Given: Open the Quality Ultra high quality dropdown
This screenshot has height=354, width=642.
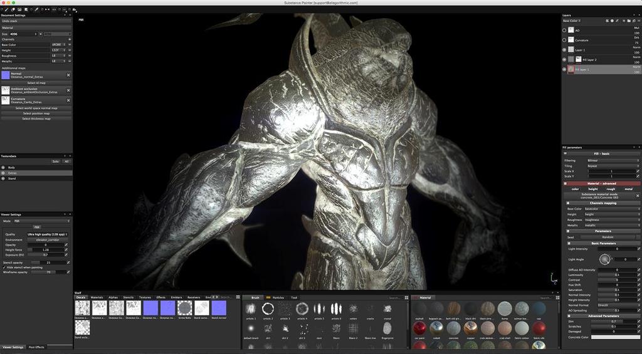Looking at the screenshot, I should [48, 234].
